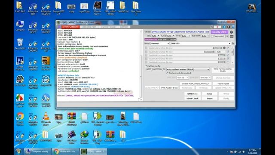Image resolution: width=275 pixels, height=155 pixels.
Task: Switch to the eMMC GENERAL tab
Action: tap(70, 27)
